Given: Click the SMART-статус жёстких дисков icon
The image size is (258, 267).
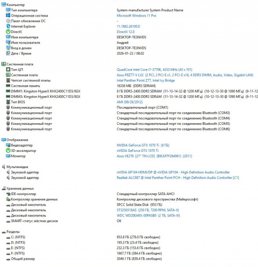Looking at the screenshot, I should point(8,221).
